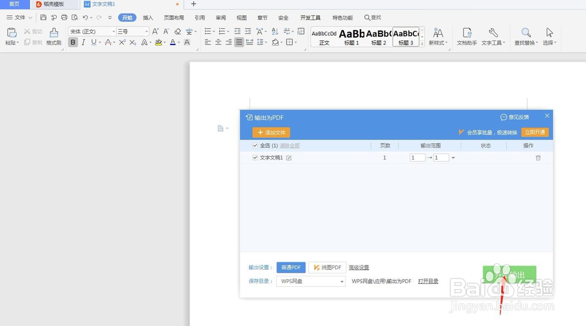
Task: Align text left
Action: (208, 42)
